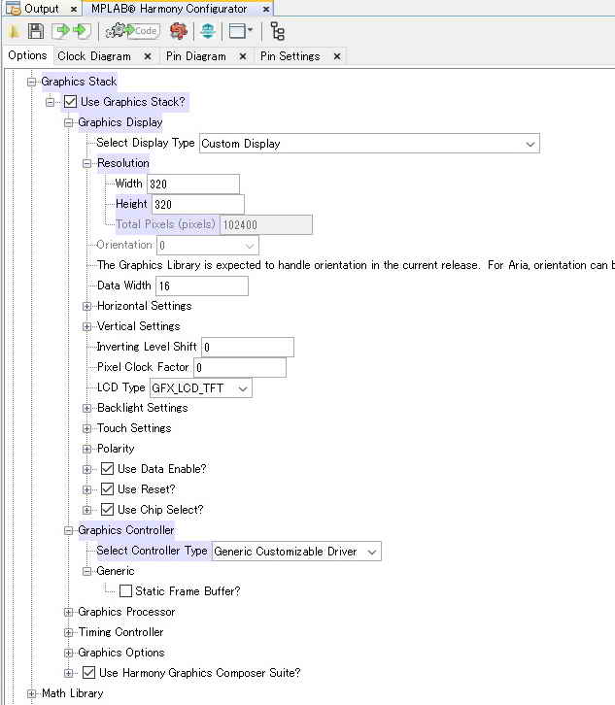Close the Pin Diagram tab

[x=243, y=56]
